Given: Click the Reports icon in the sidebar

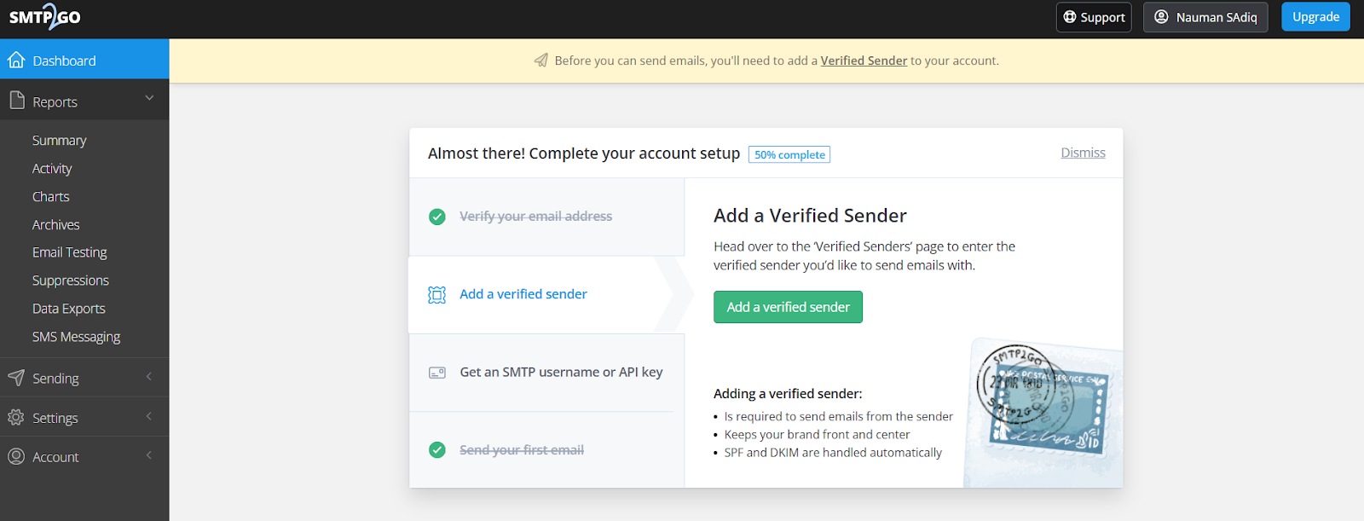Looking at the screenshot, I should (x=15, y=100).
